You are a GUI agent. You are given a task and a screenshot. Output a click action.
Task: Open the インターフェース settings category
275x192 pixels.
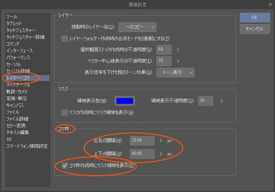coord(19,51)
